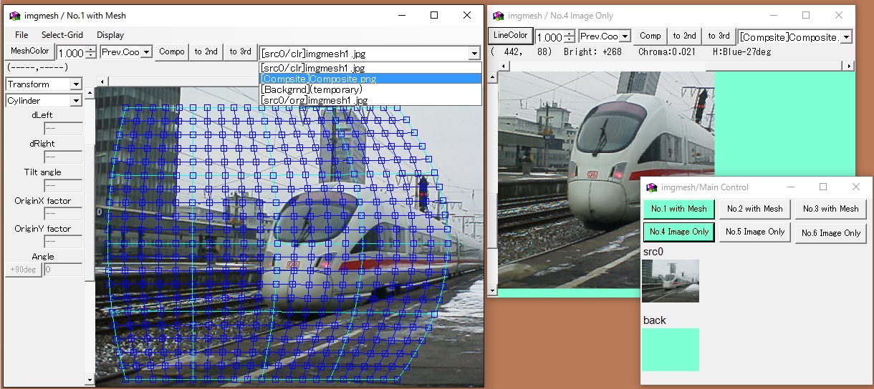This screenshot has width=874, height=389.
Task: Open the Display menu
Action: pyautogui.click(x=110, y=34)
